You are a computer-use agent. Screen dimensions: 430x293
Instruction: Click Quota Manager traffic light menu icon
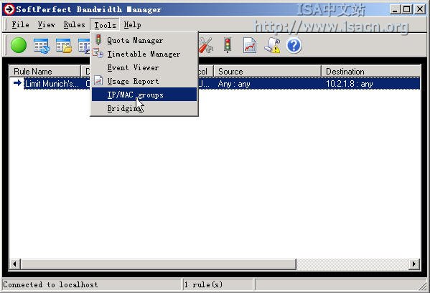click(98, 39)
